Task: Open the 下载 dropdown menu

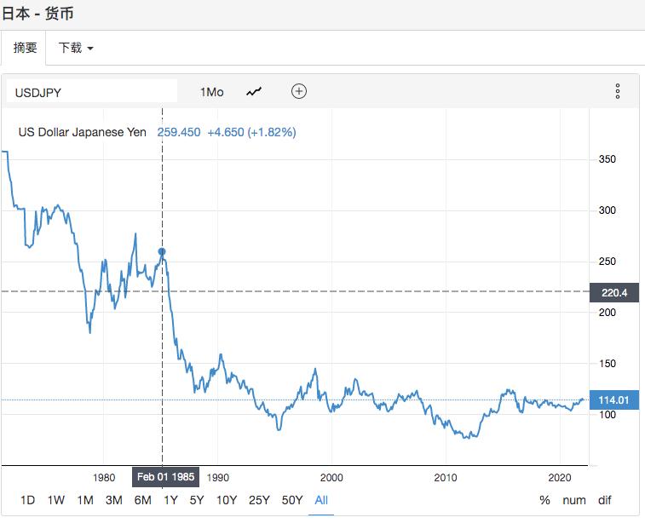Action: pyautogui.click(x=75, y=48)
